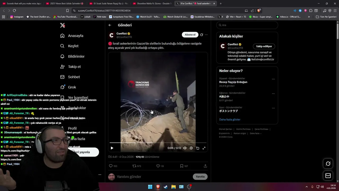Click the Ara search field
This screenshot has width=339, height=191.
tap(247, 25)
